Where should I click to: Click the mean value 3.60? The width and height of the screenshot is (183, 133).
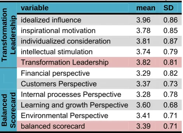coord(143,105)
